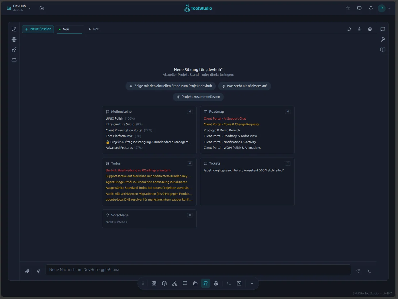Image resolution: width=398 pixels, height=299 pixels.
Task: Click the CPU chip icon
Action: [x=370, y=29]
